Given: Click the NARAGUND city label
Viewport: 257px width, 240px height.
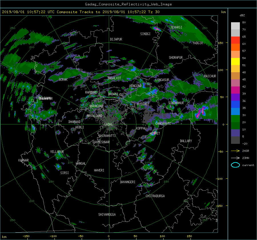Looking at the screenshot, I should point(97,106).
